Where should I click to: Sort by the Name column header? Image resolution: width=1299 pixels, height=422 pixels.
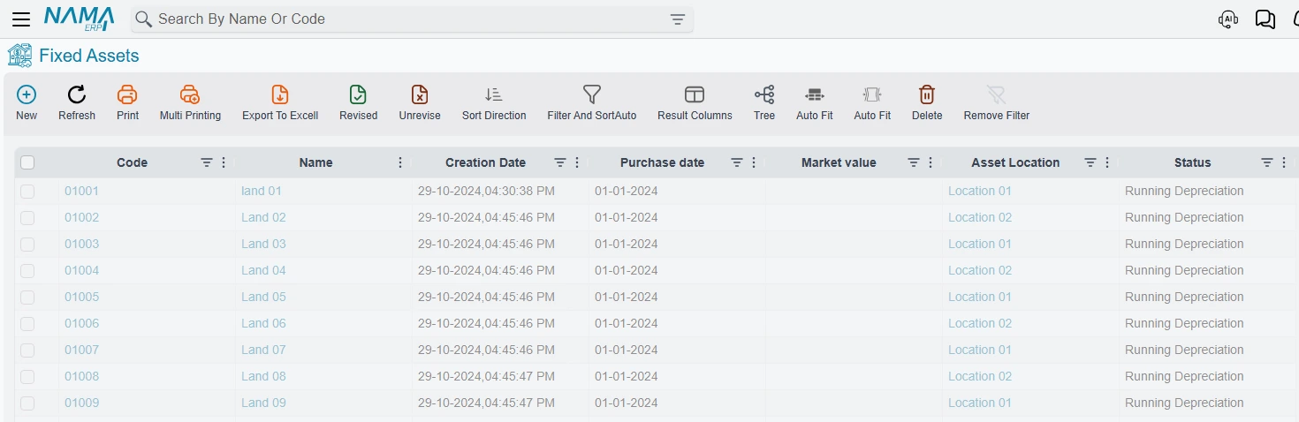point(315,162)
